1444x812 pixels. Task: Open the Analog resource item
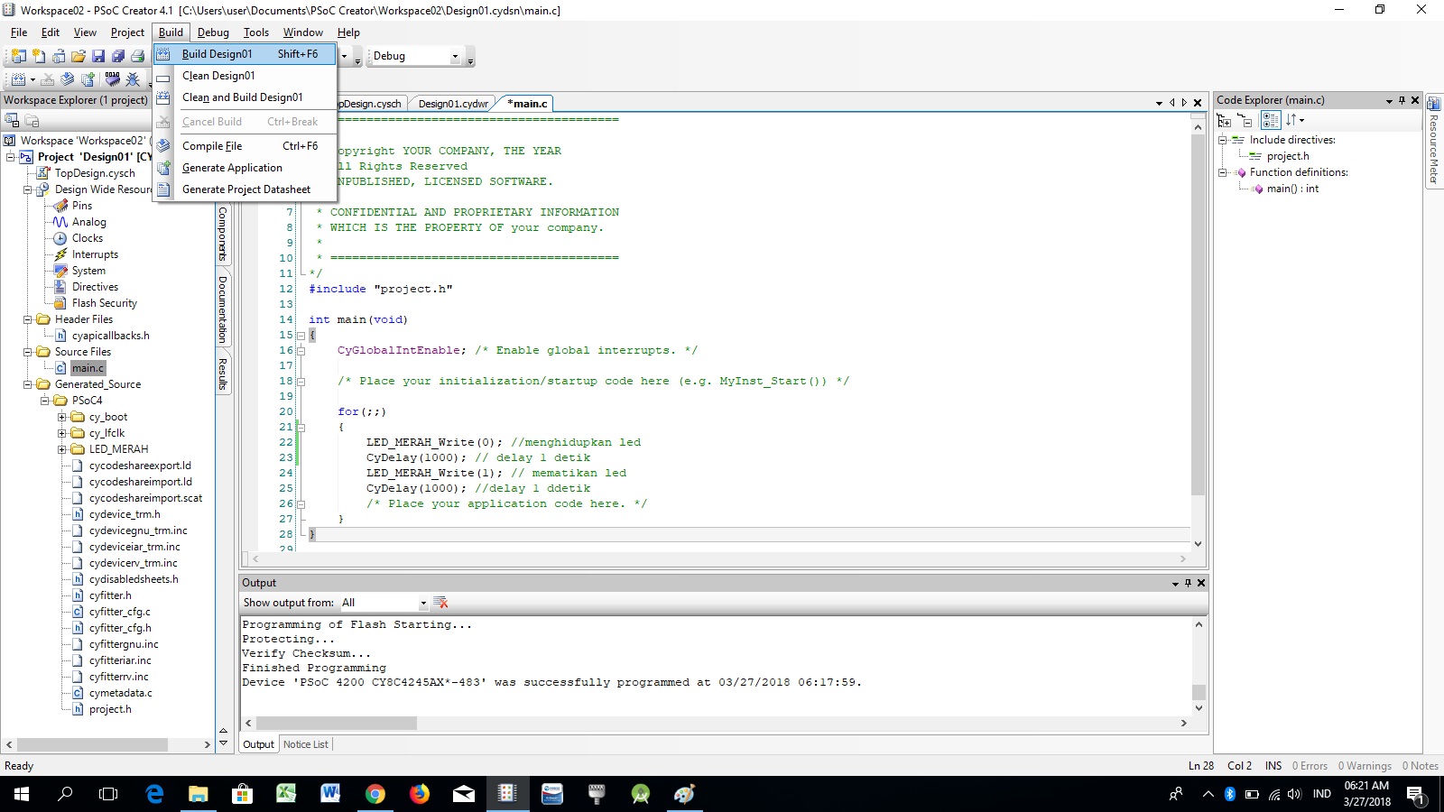(88, 222)
